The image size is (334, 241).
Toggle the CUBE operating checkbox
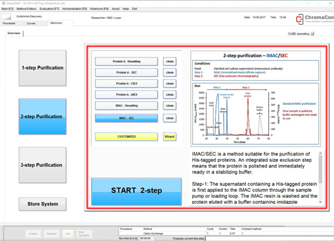point(312,33)
